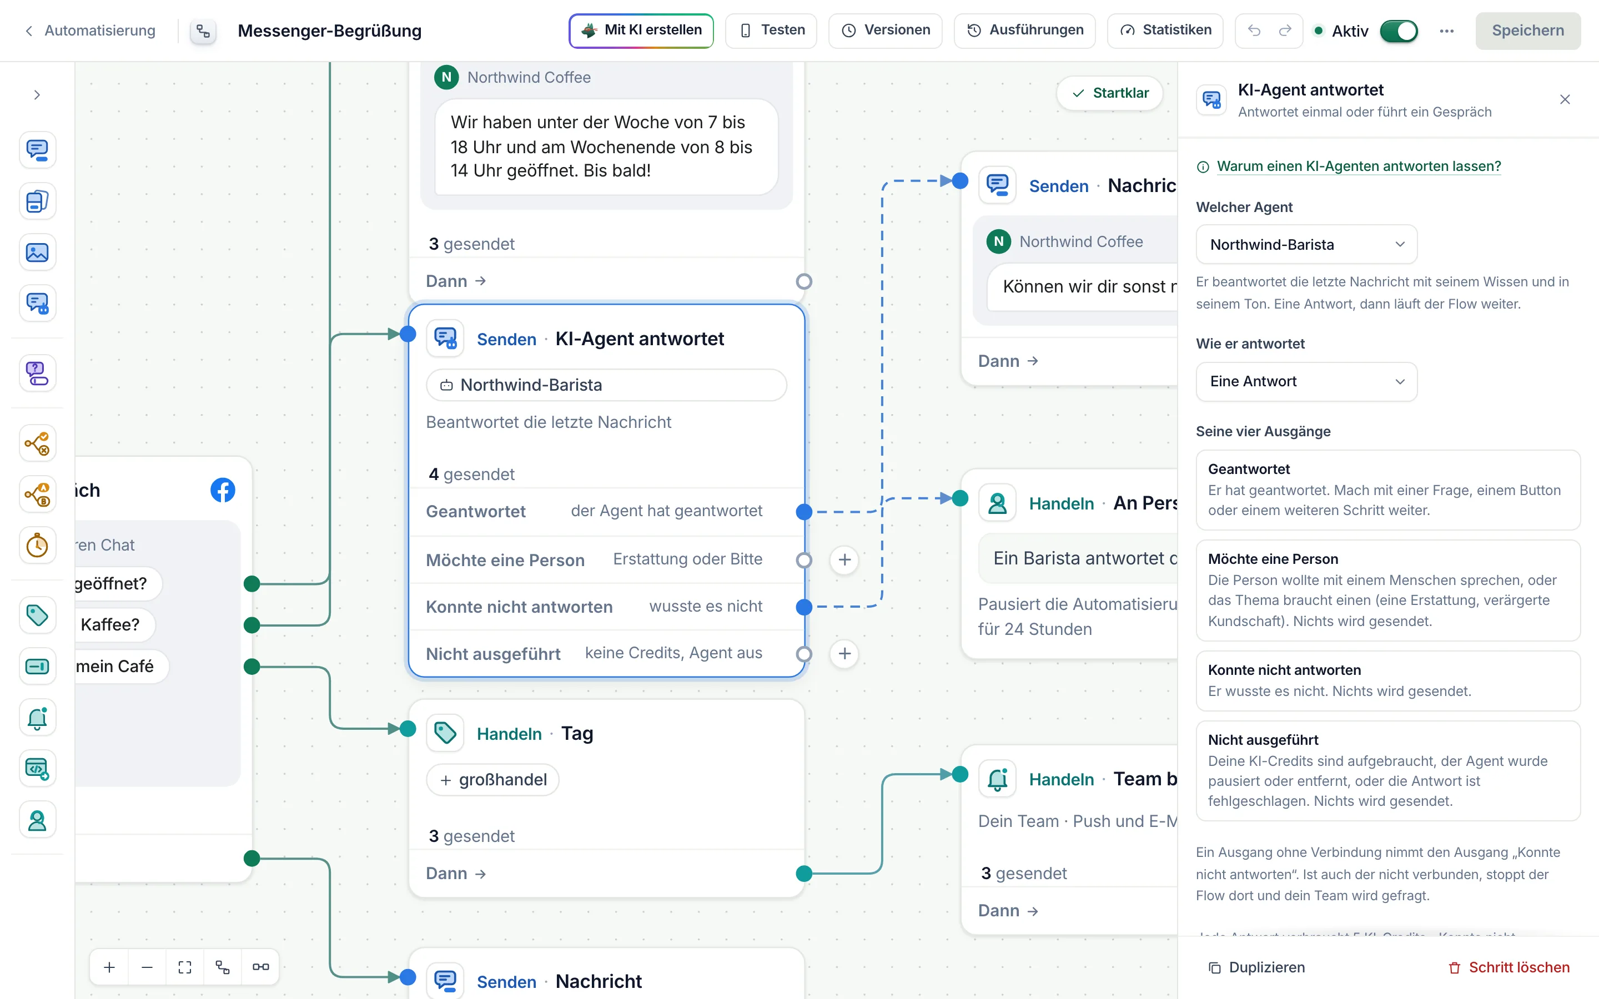
Task: Open Ausführungen list
Action: [1025, 31]
